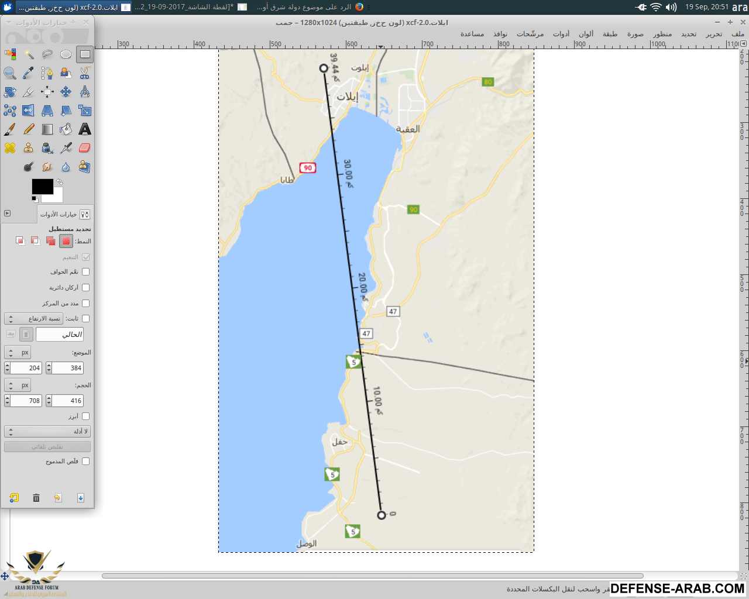Open the لا أدلة guides dropdown

click(x=47, y=432)
